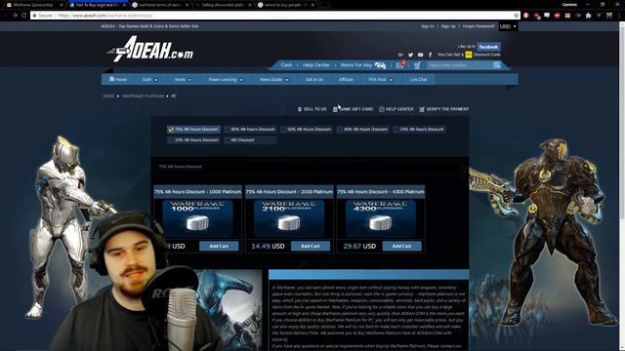The image size is (625, 351).
Task: Open Sell to Us nav item
Action: pos(314,80)
